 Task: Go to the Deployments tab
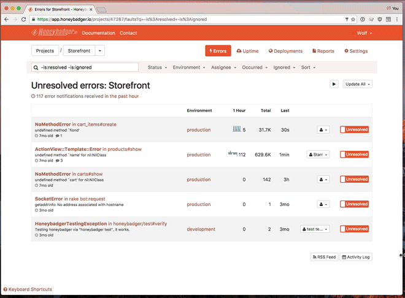(285, 51)
